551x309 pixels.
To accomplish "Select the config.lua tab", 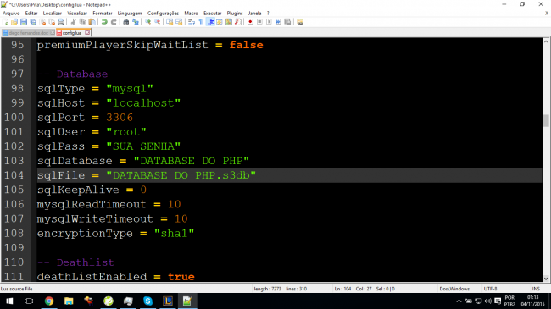I will (72, 33).
